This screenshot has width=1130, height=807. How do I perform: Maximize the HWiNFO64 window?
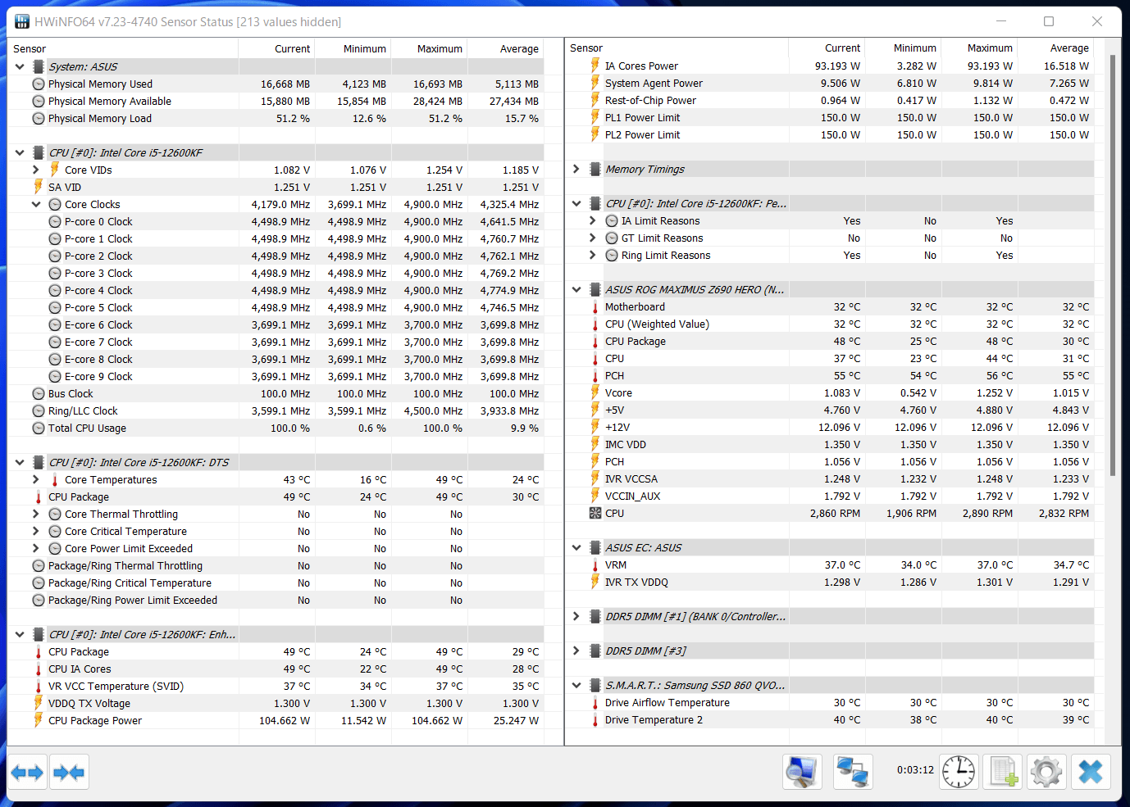coord(1049,21)
